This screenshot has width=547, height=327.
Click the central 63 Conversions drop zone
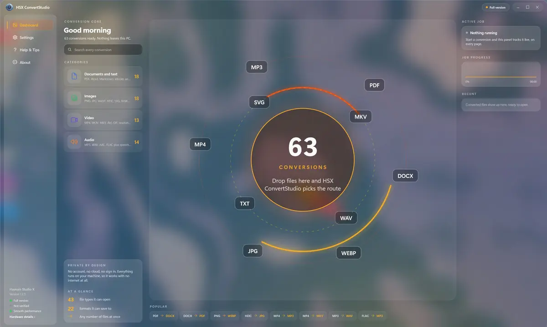pos(303,160)
